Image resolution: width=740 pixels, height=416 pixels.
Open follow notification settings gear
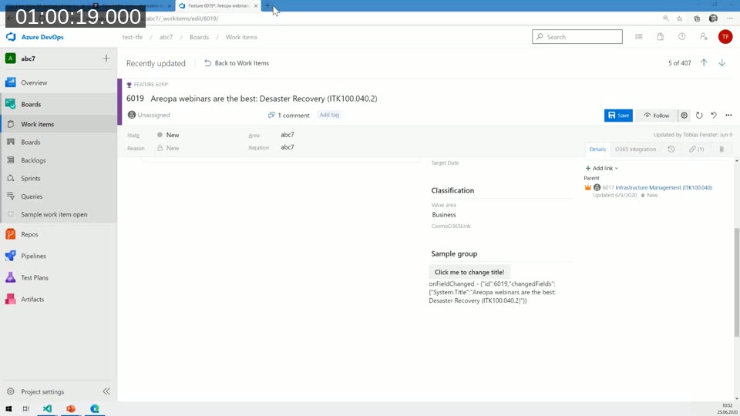[x=684, y=116]
